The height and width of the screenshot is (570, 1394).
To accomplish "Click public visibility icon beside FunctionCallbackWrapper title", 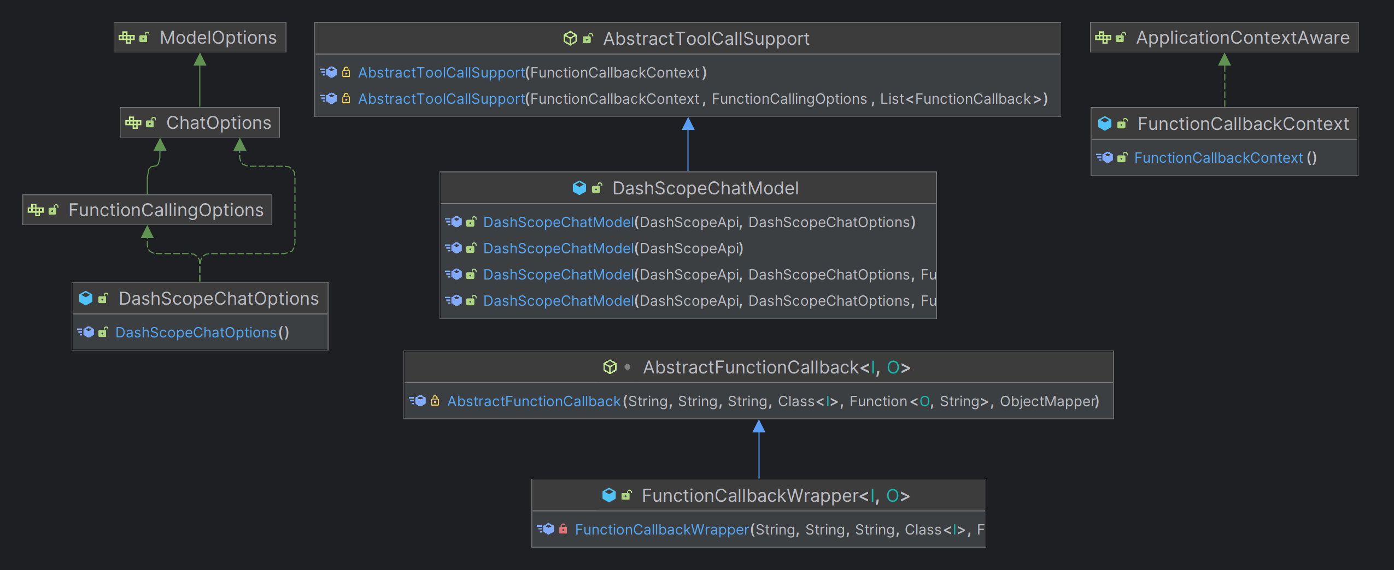I will point(626,496).
